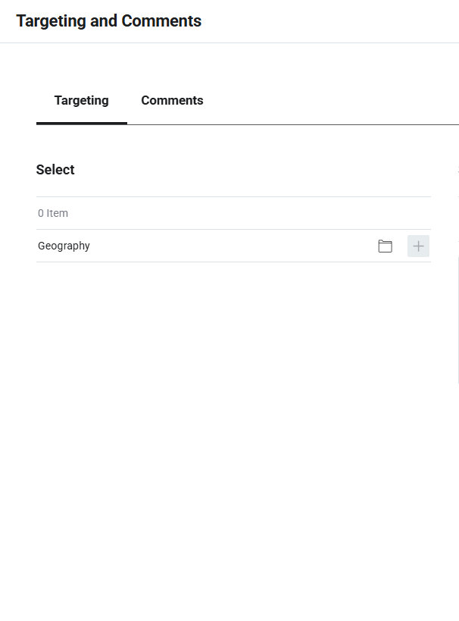Viewport: 459px width, 621px height.
Task: Return to the Targeting section
Action: click(82, 101)
